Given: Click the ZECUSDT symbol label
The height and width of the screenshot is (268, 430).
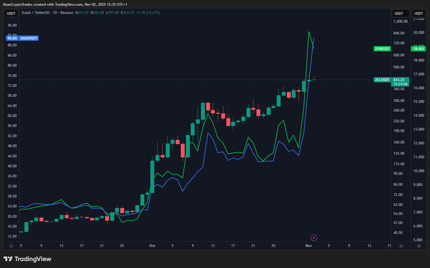Looking at the screenshot, I should pos(382,80).
